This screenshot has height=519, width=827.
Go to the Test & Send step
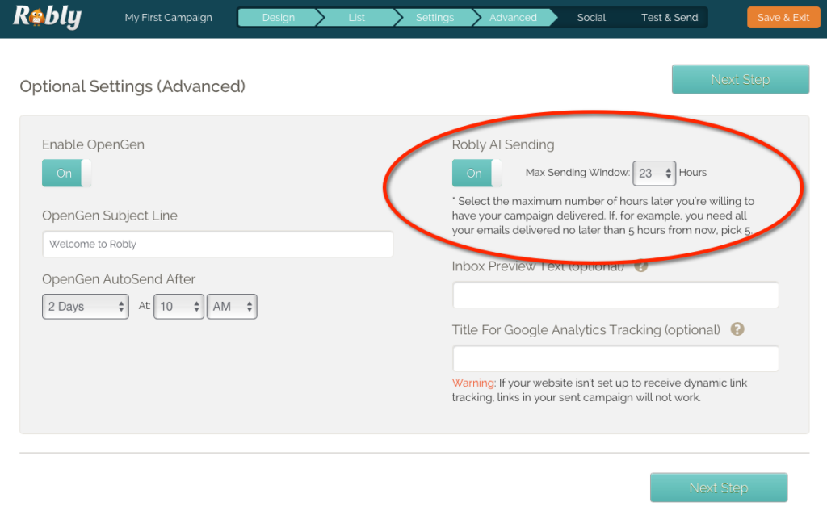tap(670, 18)
